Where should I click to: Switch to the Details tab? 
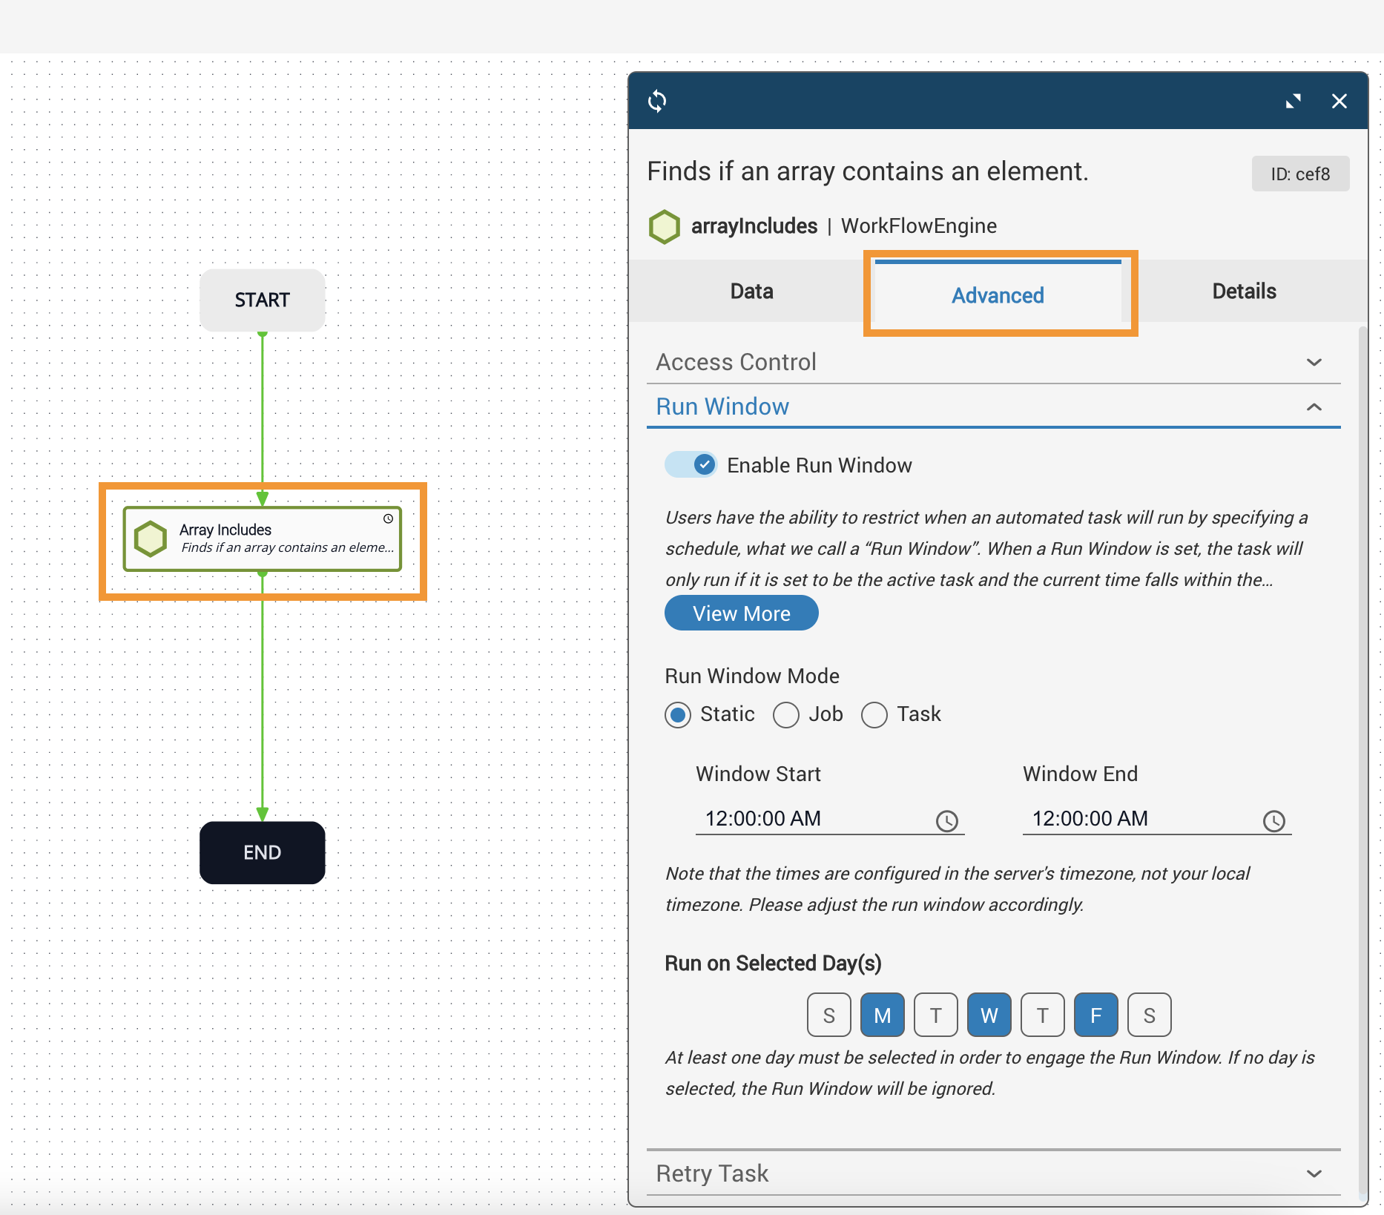pos(1244,292)
